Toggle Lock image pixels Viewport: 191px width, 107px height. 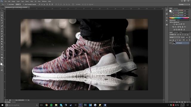(x=175, y=40)
